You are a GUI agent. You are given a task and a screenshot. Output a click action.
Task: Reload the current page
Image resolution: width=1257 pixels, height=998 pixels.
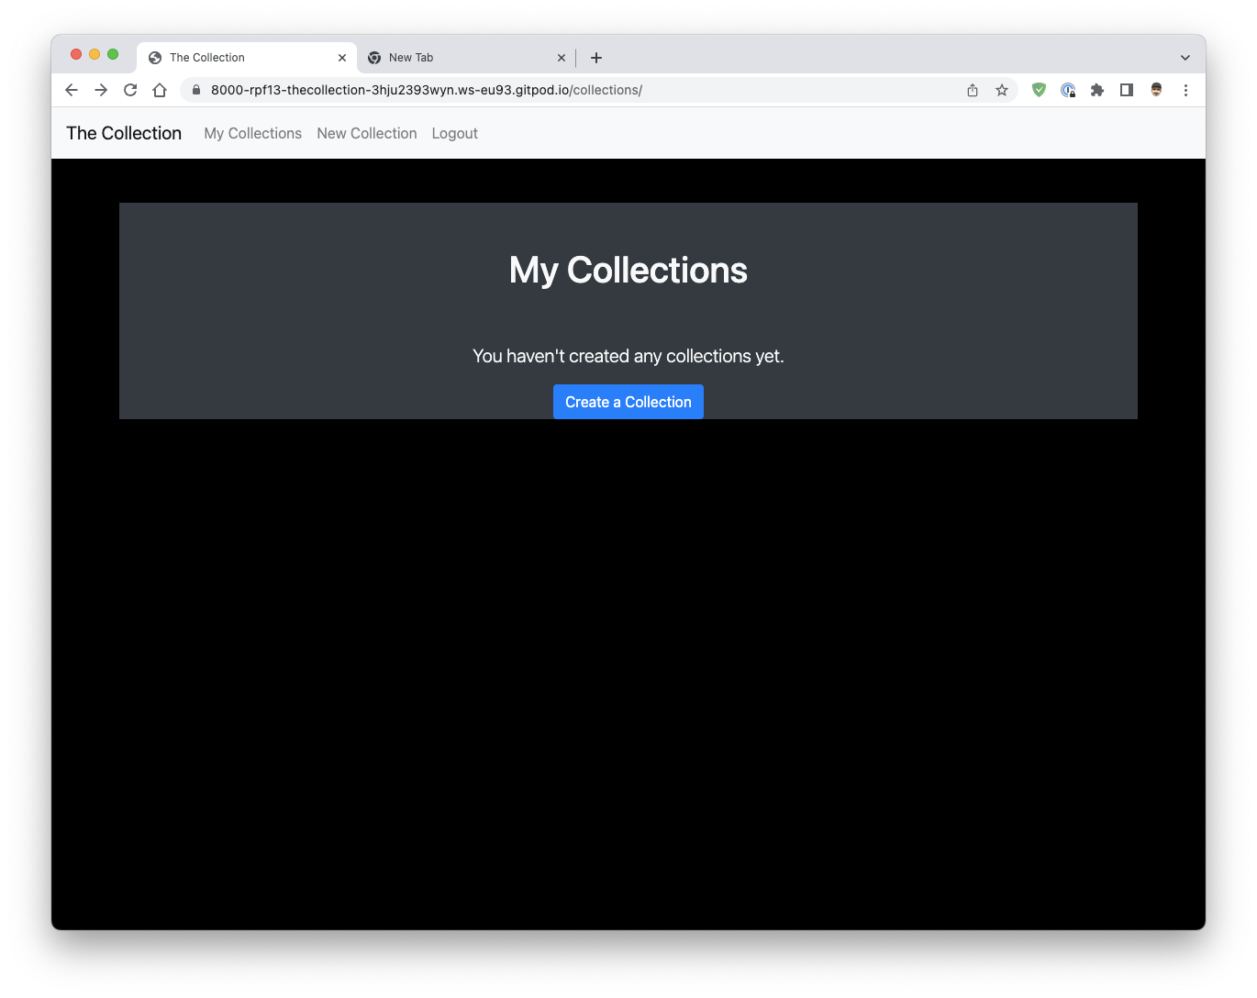(130, 90)
